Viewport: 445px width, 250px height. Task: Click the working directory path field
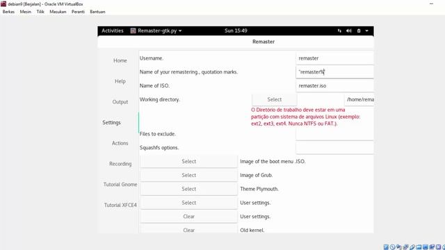(359, 99)
